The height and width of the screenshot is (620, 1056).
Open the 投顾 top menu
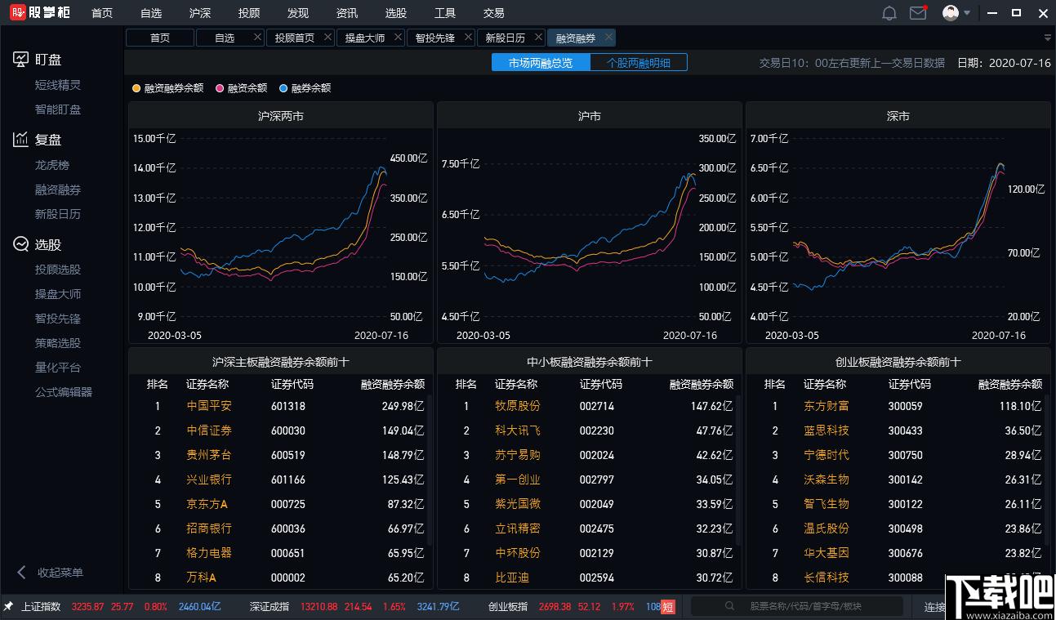click(249, 13)
